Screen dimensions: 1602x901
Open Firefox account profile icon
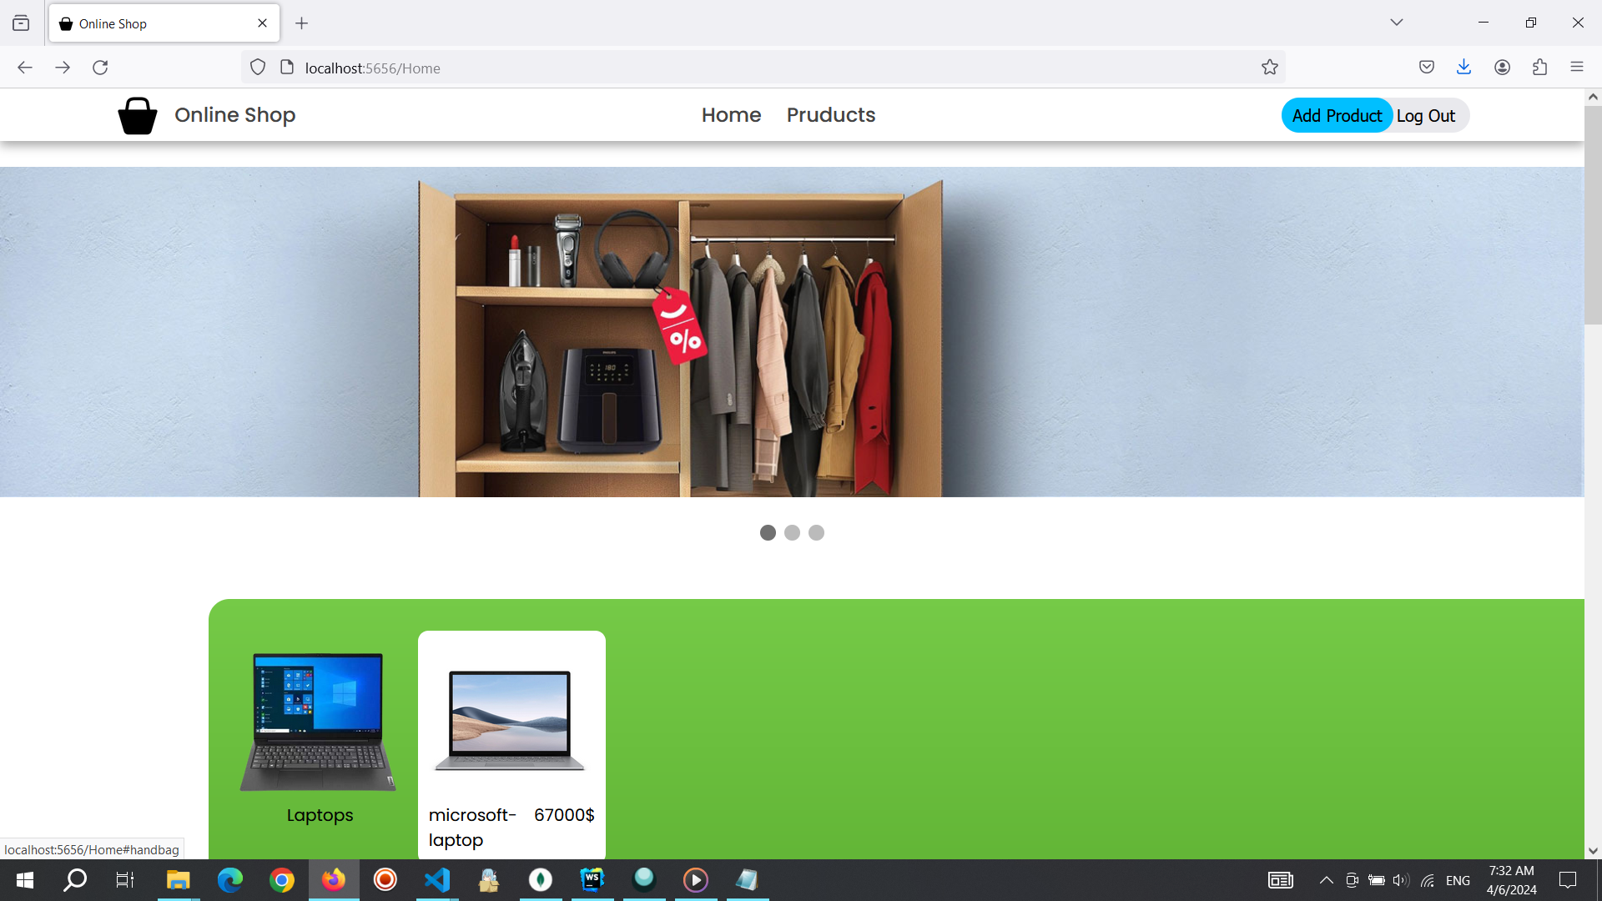pos(1502,68)
